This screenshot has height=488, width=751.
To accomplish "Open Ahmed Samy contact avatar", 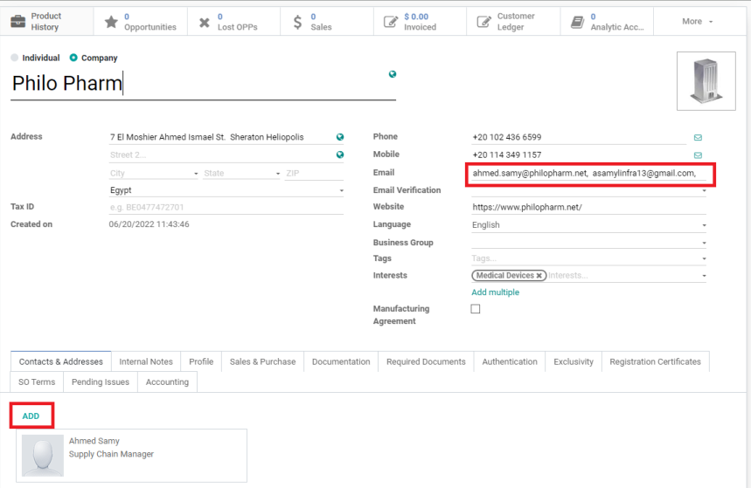I will point(43,455).
